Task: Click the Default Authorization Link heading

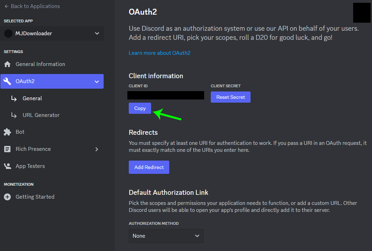Action: pos(169,192)
